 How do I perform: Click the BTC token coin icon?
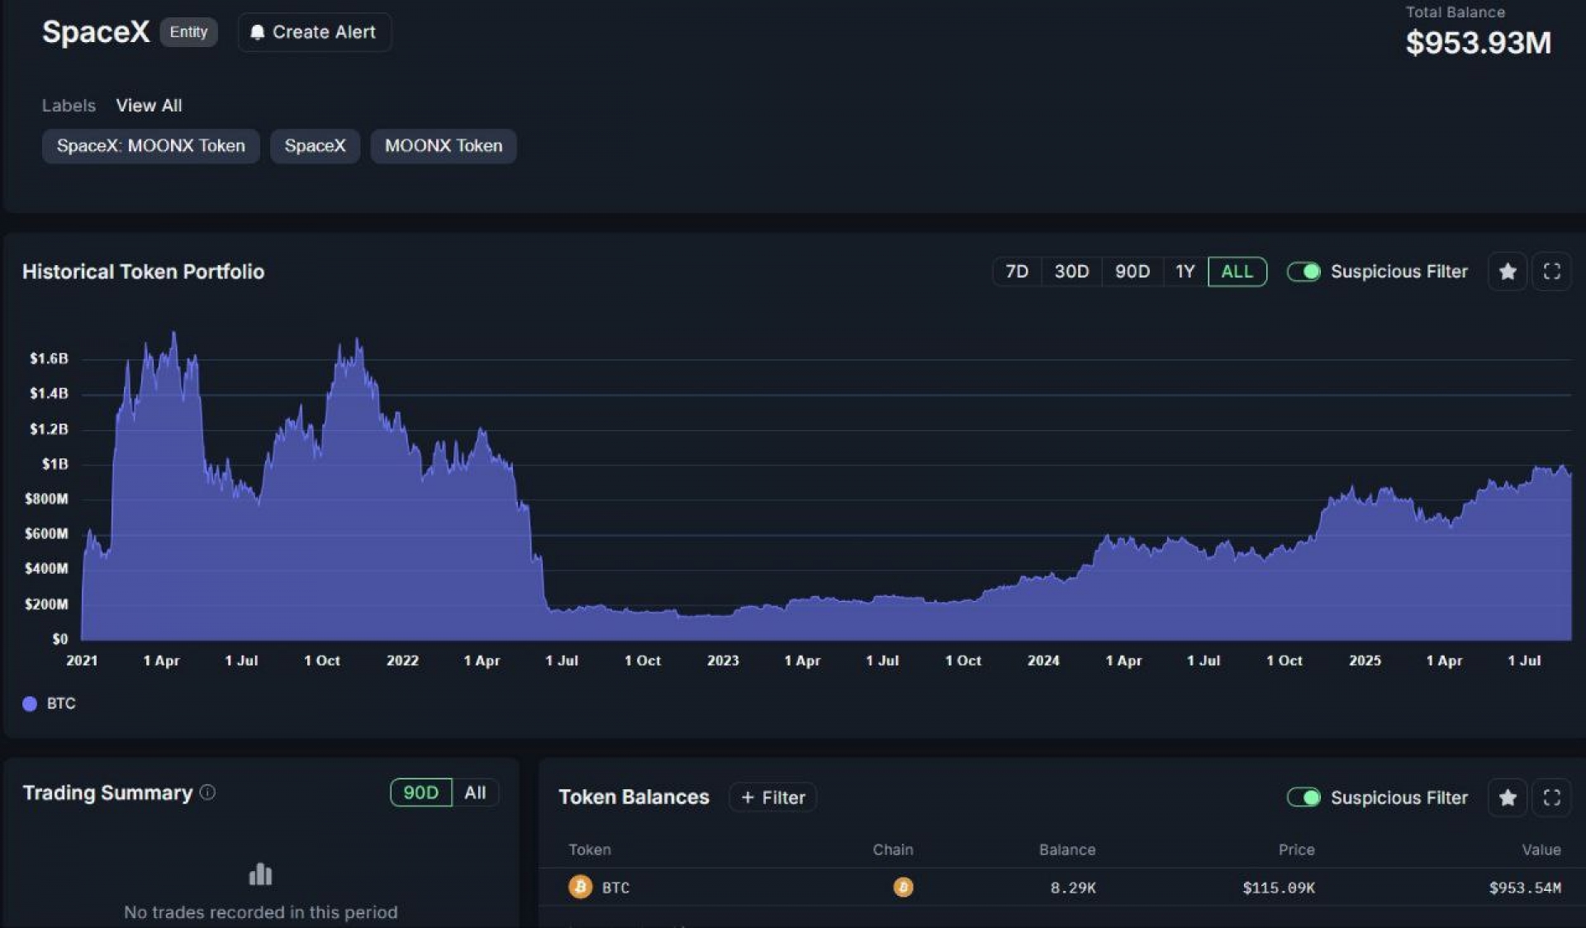tap(580, 888)
